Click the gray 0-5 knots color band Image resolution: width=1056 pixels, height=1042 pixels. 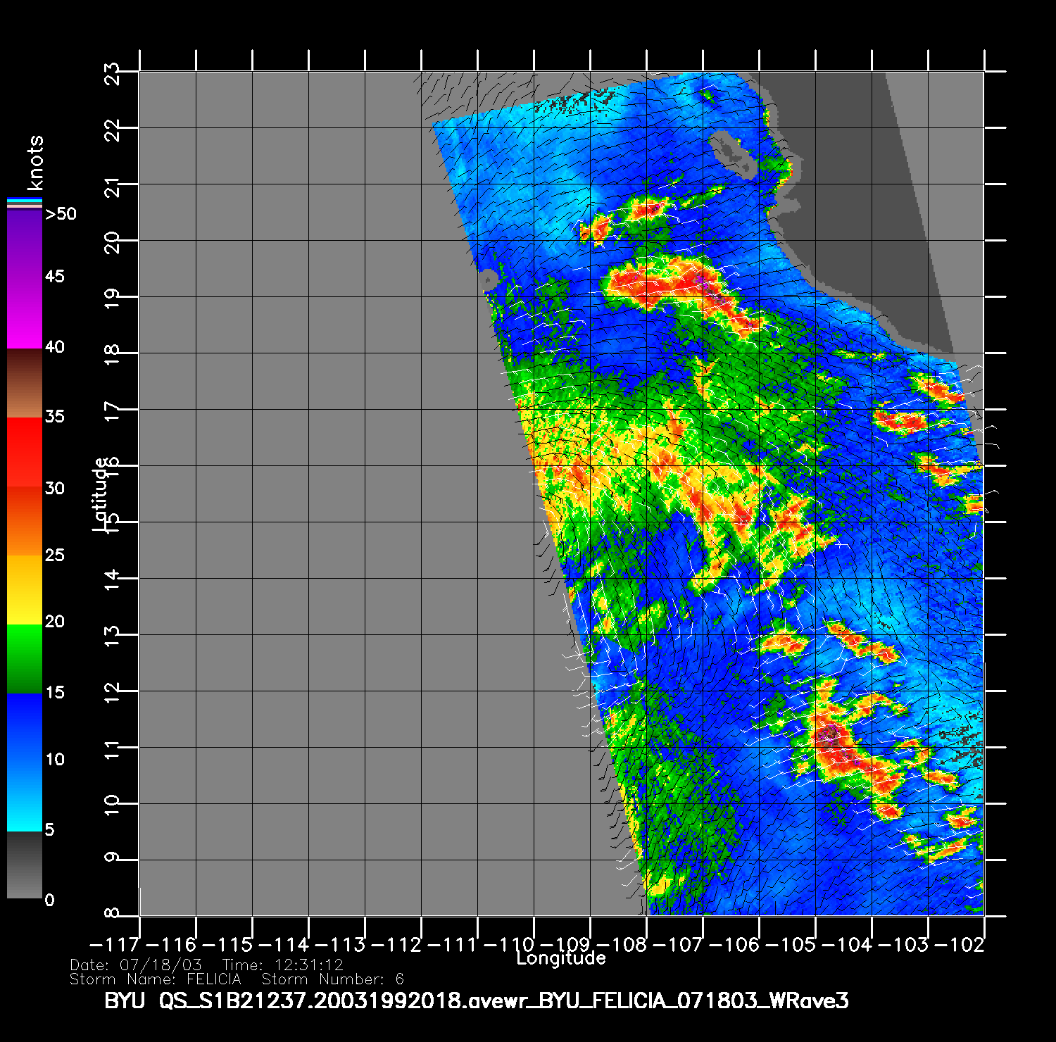click(24, 865)
